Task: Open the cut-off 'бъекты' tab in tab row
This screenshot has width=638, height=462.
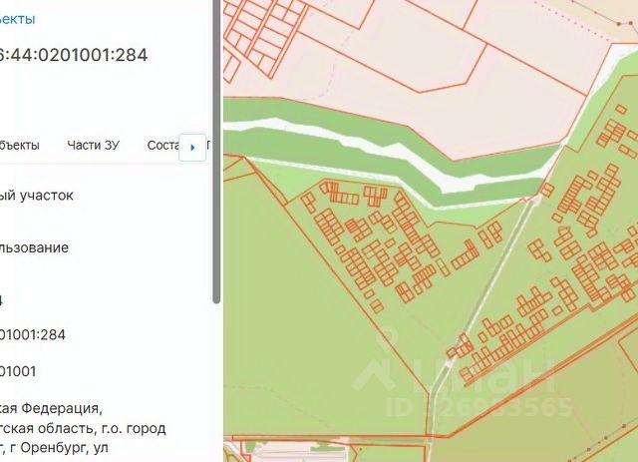Action: pyautogui.click(x=20, y=145)
